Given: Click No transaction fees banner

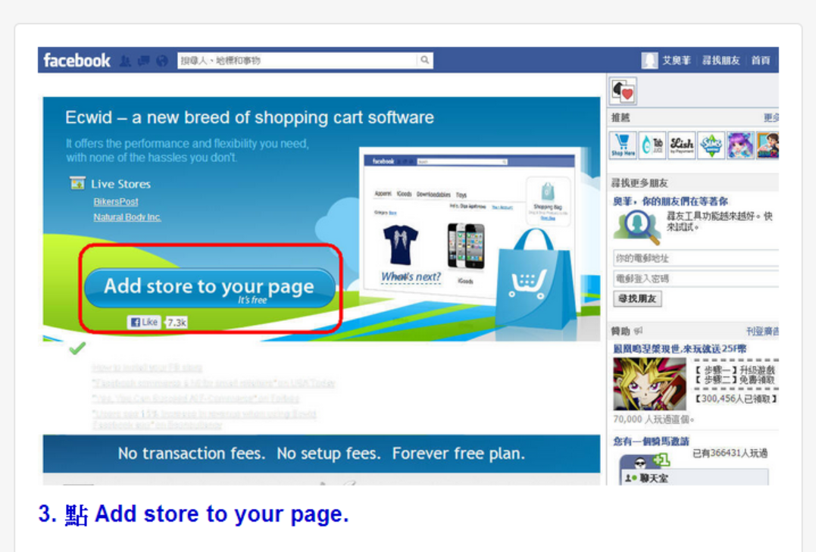Looking at the screenshot, I should (321, 454).
